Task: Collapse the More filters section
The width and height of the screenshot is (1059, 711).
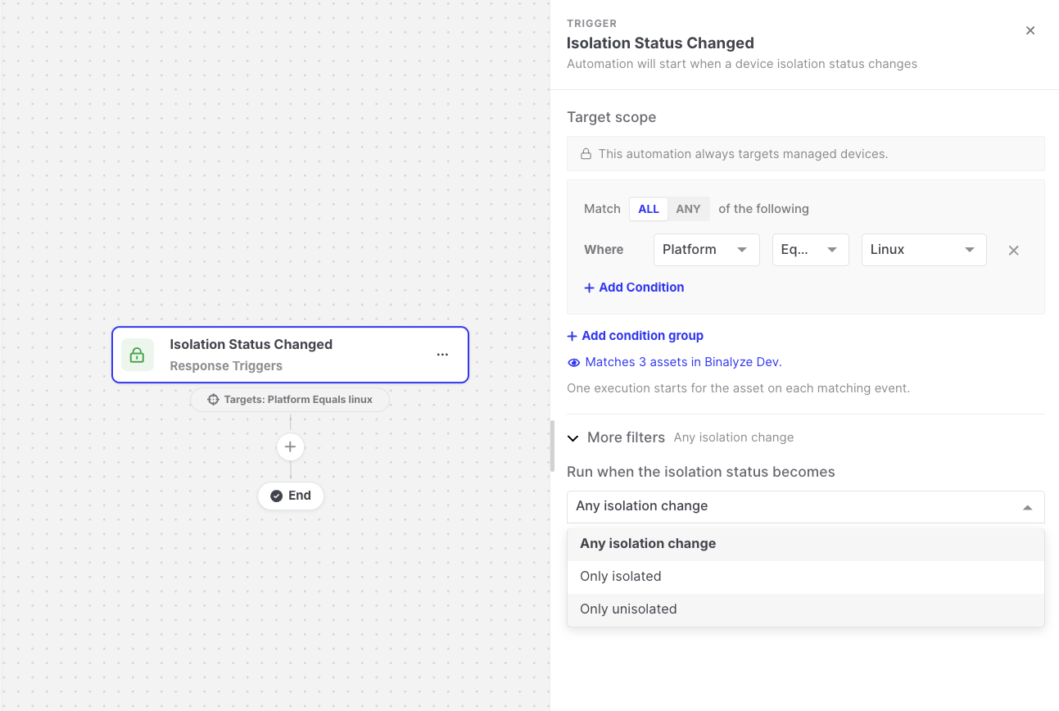Action: [x=573, y=438]
